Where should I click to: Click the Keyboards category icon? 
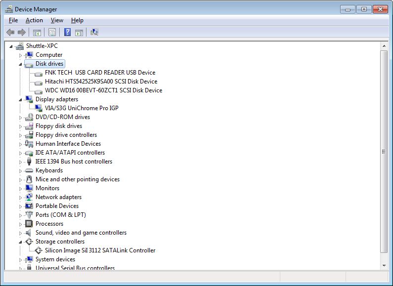(x=29, y=170)
